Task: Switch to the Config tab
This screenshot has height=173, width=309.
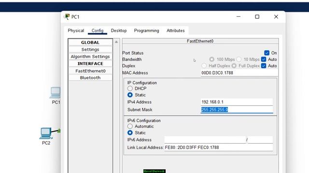Action: click(x=98, y=31)
